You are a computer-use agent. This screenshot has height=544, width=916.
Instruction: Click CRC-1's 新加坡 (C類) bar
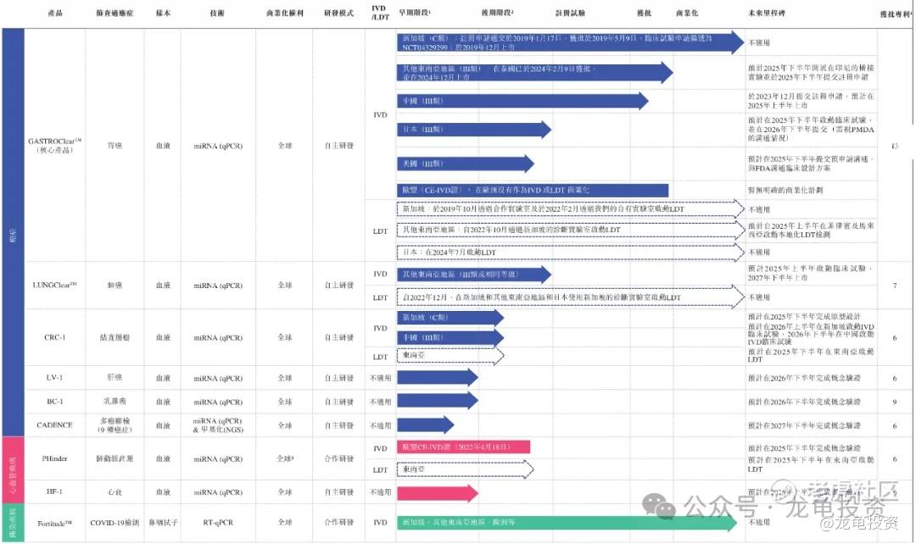point(450,318)
